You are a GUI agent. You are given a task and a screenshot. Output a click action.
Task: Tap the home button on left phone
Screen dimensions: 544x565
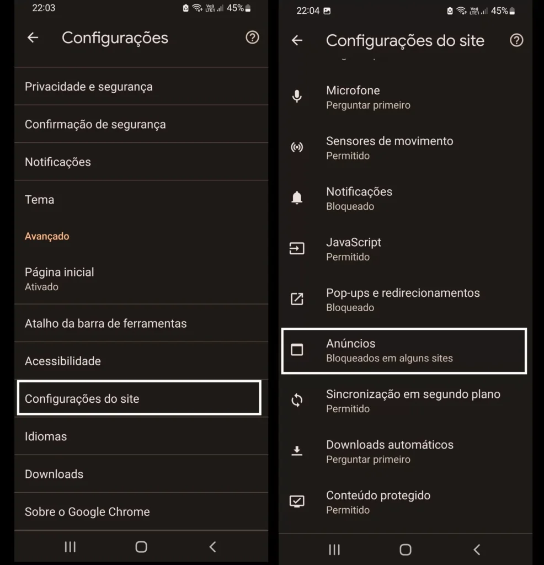pyautogui.click(x=141, y=547)
